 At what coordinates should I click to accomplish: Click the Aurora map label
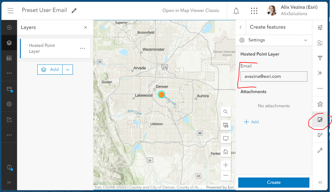click(x=203, y=96)
